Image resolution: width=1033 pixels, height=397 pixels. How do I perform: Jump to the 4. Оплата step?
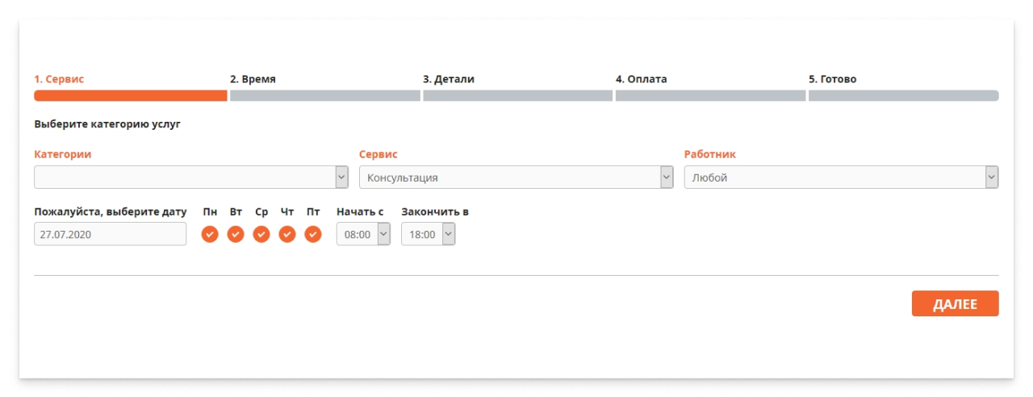pos(642,79)
